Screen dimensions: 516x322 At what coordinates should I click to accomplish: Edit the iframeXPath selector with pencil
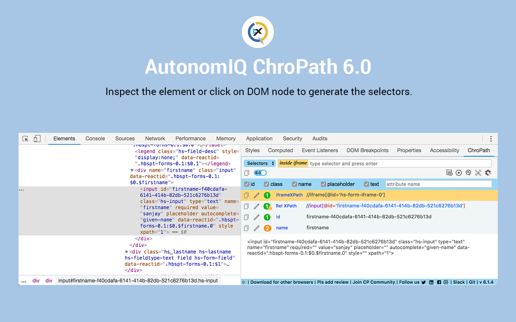click(256, 195)
